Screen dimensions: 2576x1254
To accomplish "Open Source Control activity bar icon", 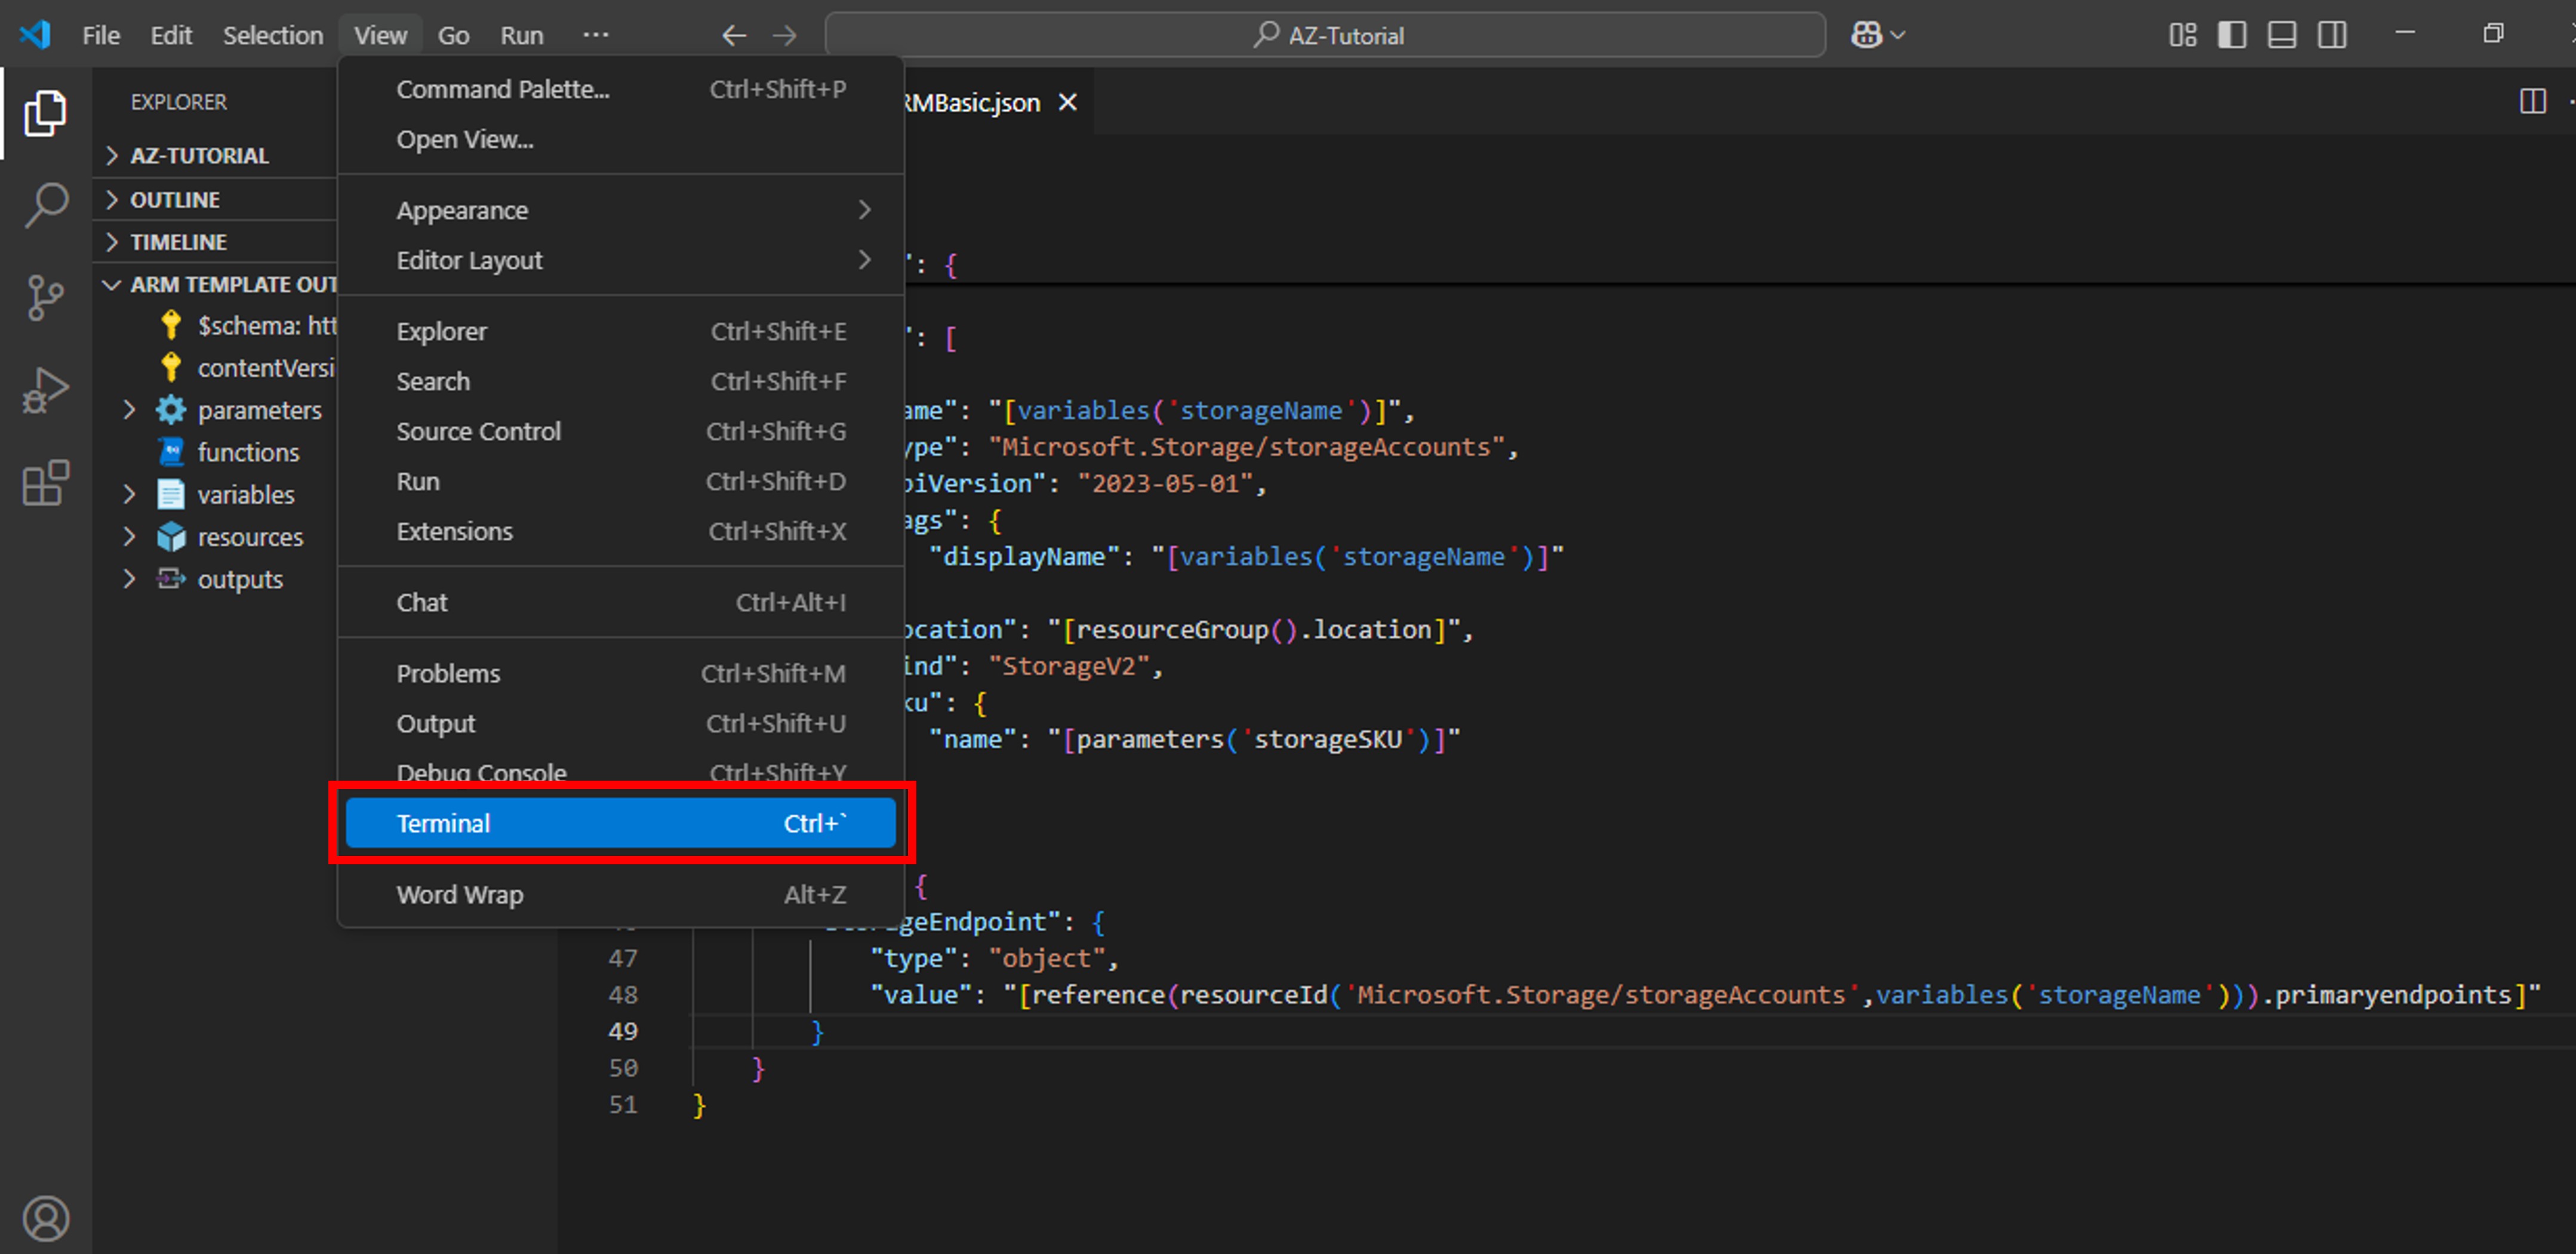I will (x=46, y=297).
